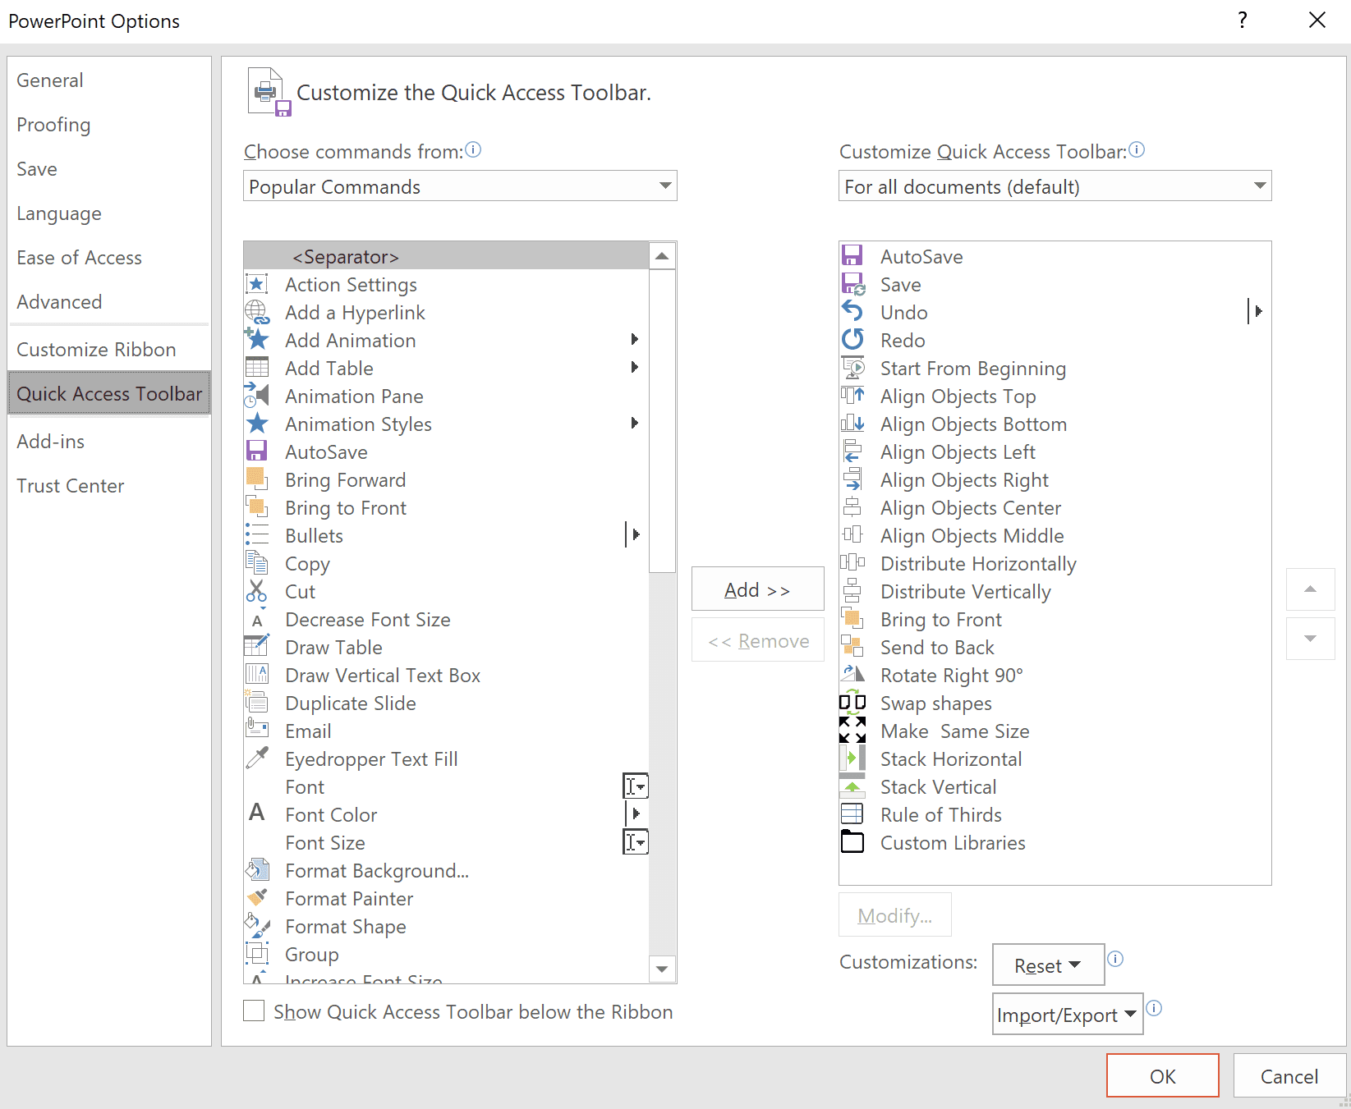Select the Swap shapes icon
The height and width of the screenshot is (1109, 1351).
point(852,703)
